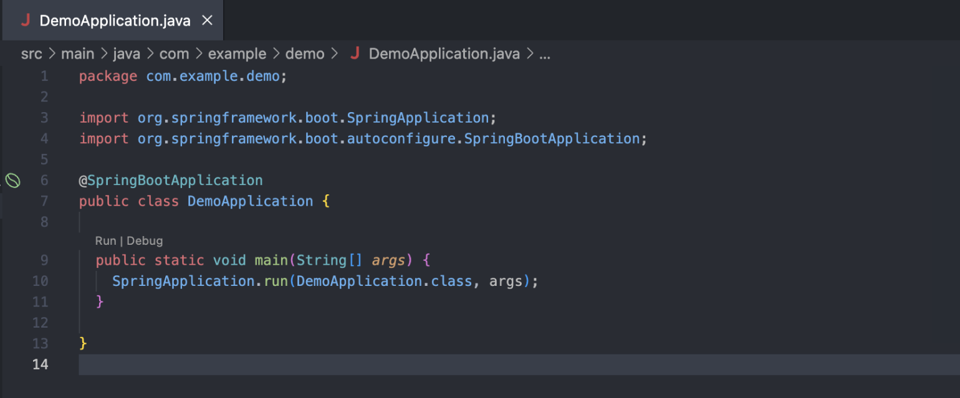Click line number 1 in gutter
The height and width of the screenshot is (398, 960).
point(44,77)
